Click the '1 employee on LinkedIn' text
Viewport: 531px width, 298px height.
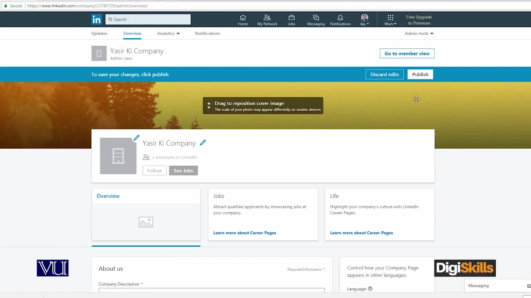coord(174,157)
